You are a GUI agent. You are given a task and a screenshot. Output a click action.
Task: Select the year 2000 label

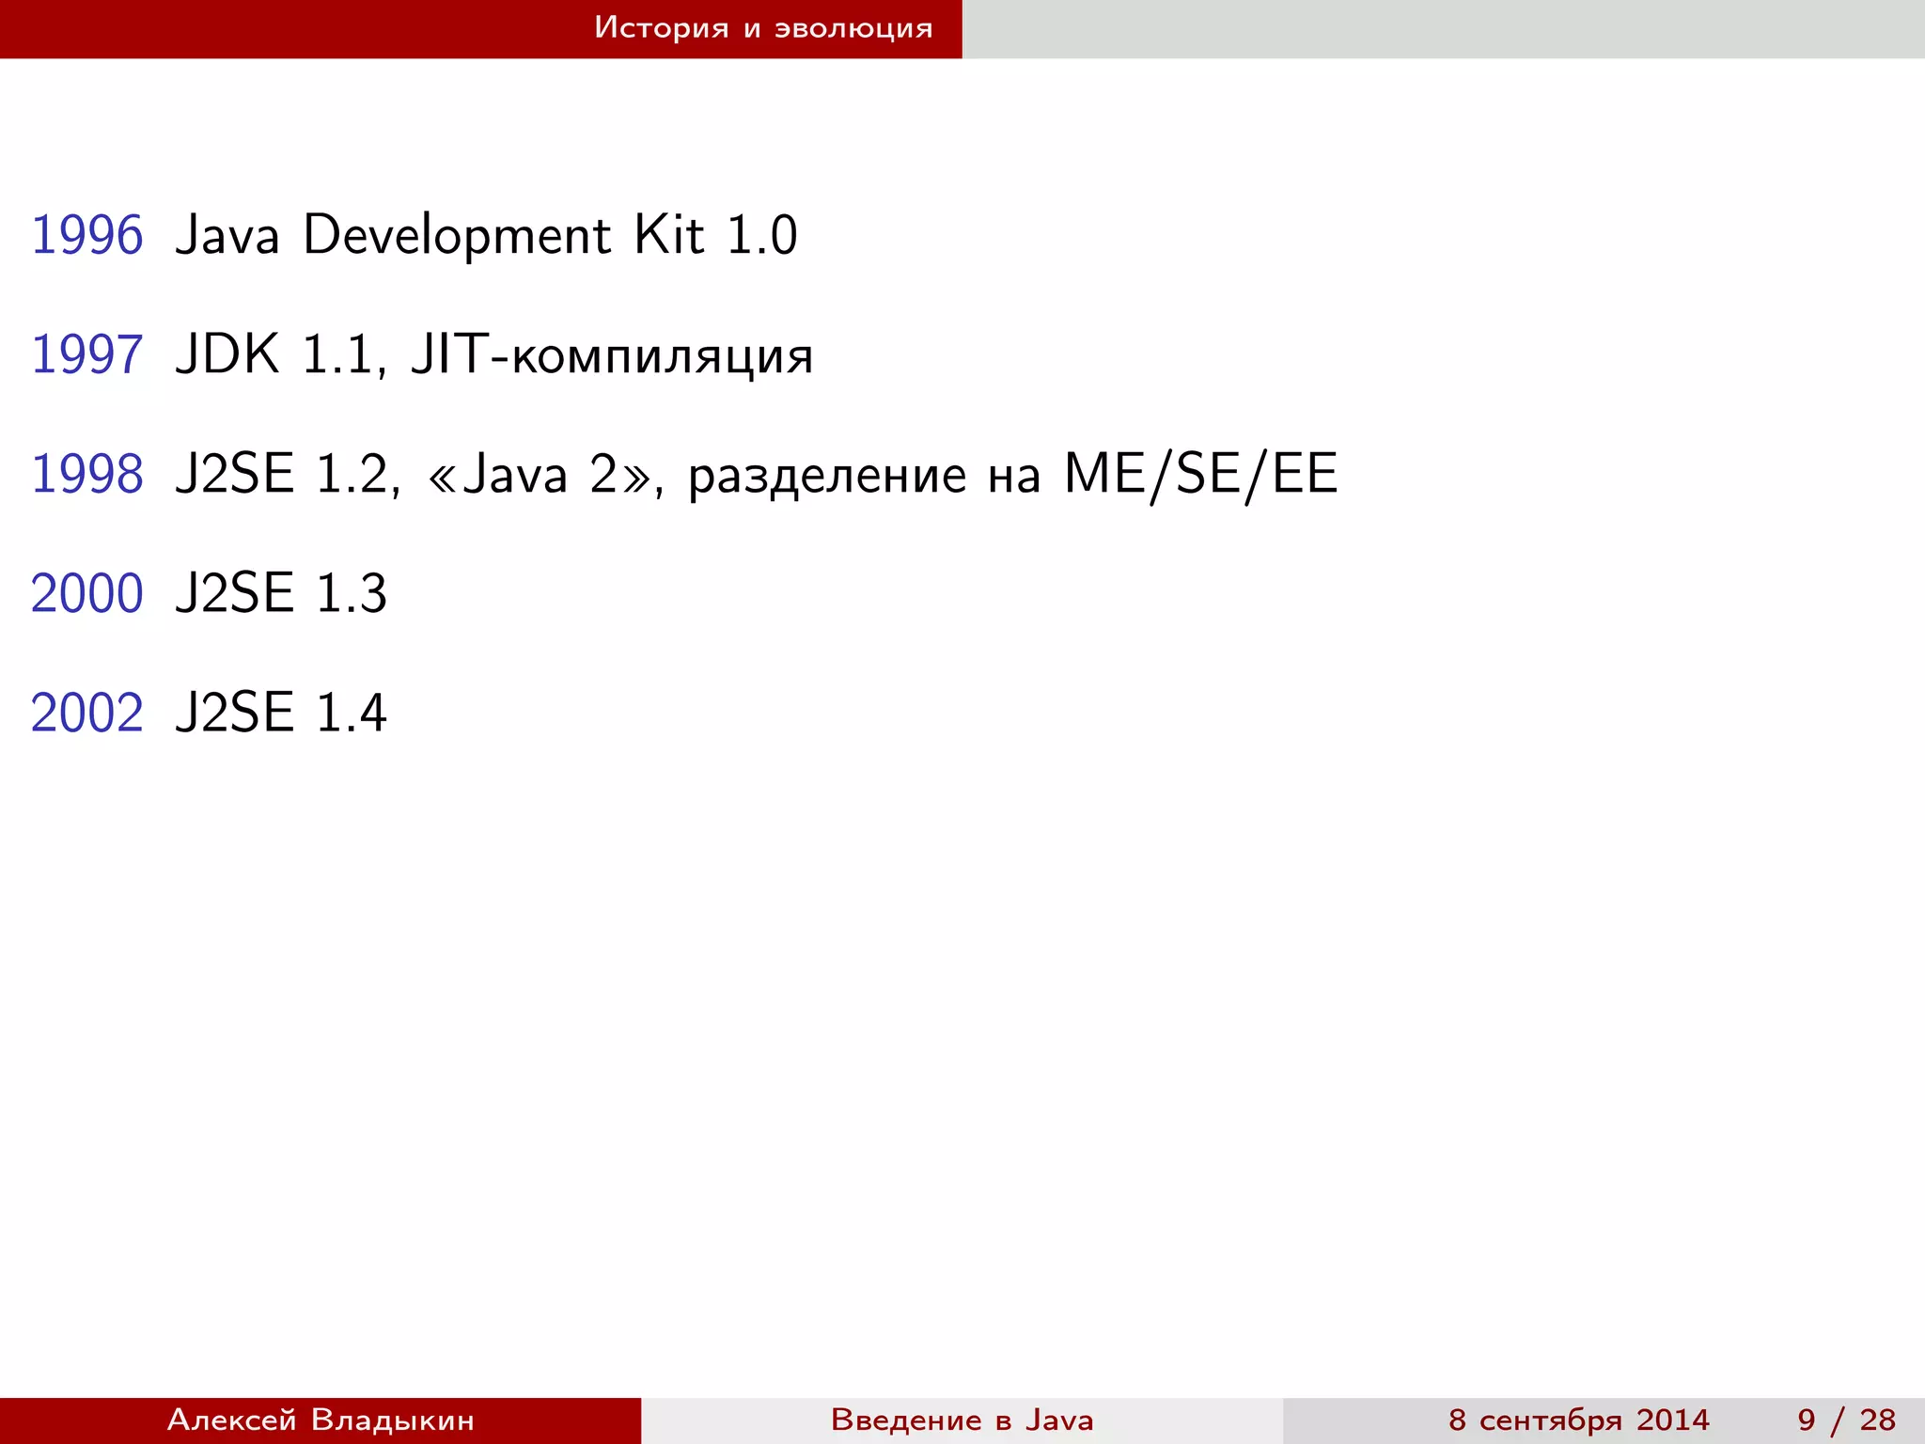point(87,593)
